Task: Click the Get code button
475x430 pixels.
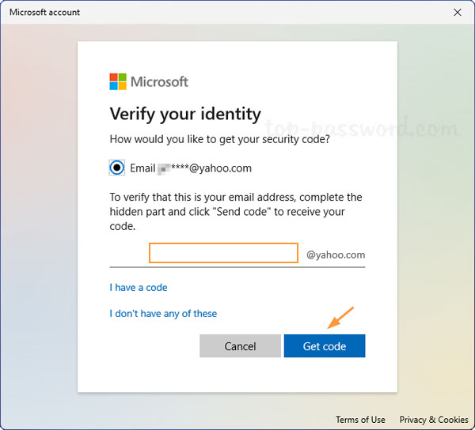Action: (x=325, y=346)
